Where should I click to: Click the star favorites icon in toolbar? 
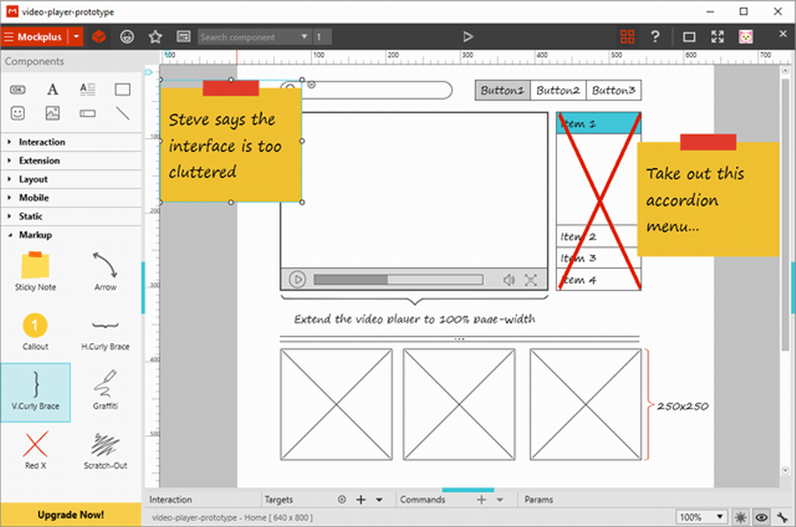pos(156,37)
